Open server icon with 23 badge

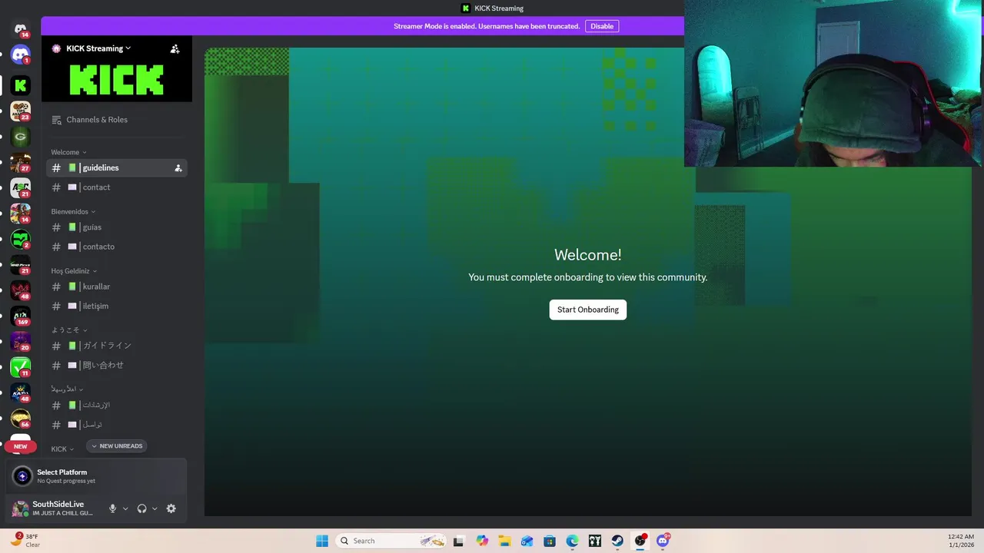point(21,111)
